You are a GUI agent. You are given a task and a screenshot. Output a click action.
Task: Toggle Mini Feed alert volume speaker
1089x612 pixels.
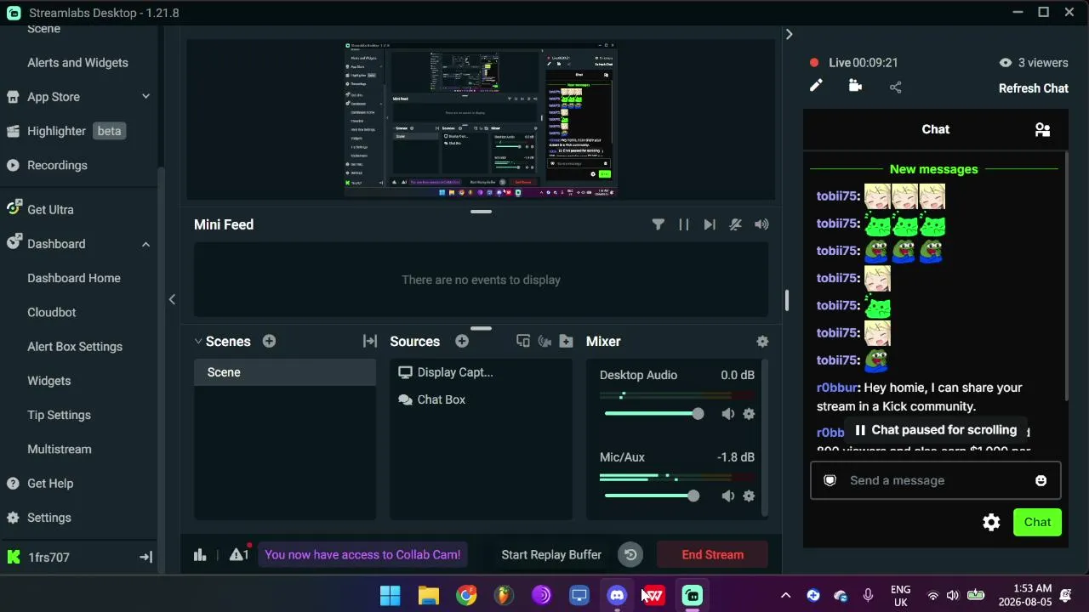click(x=761, y=224)
